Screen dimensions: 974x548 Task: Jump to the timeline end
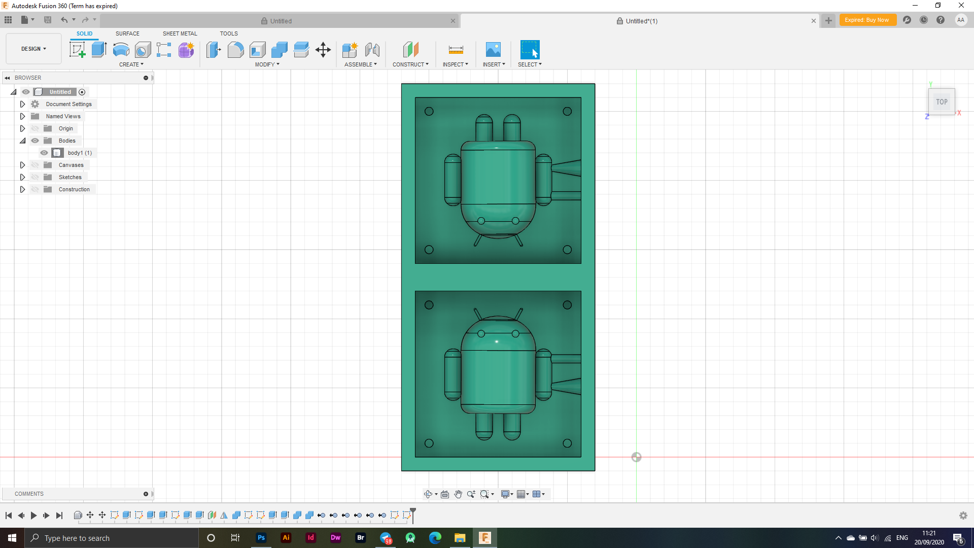tap(59, 516)
